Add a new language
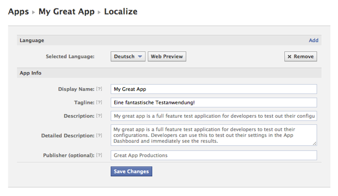 click(313, 41)
